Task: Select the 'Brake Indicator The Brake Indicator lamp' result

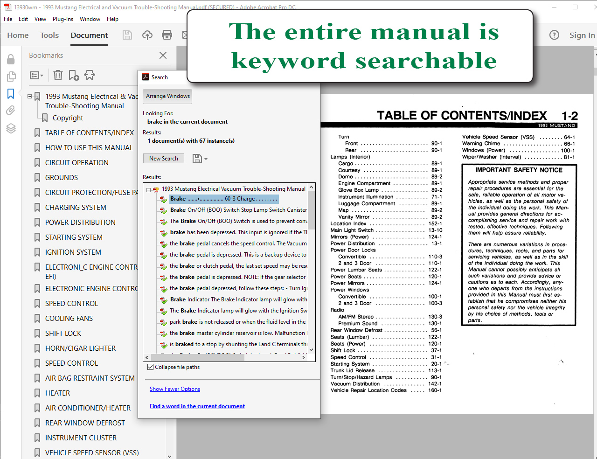Action: [238, 299]
